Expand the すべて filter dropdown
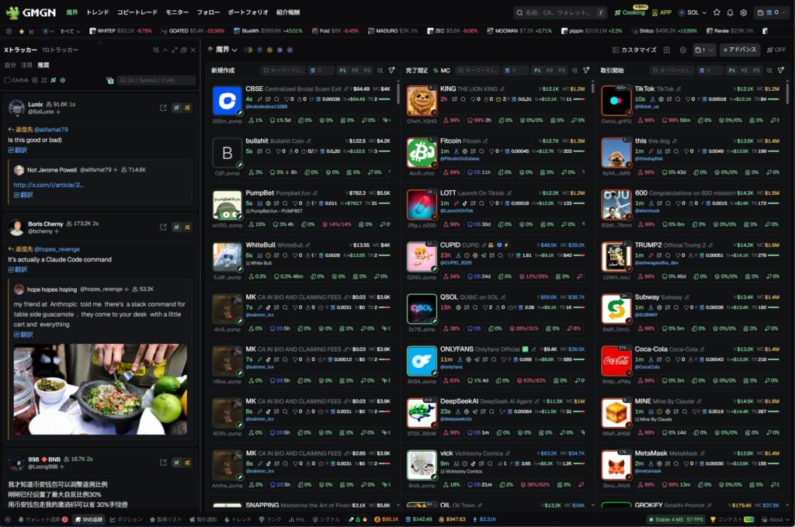 click(68, 31)
